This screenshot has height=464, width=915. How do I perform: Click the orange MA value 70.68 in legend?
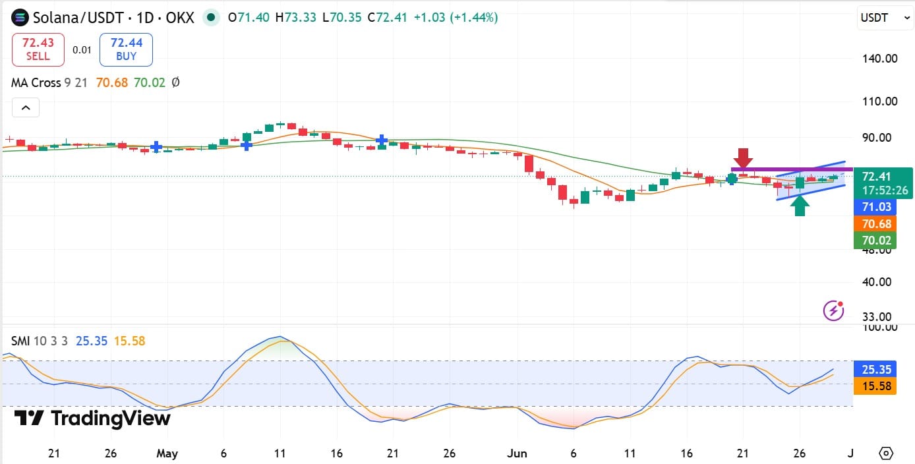coord(112,82)
